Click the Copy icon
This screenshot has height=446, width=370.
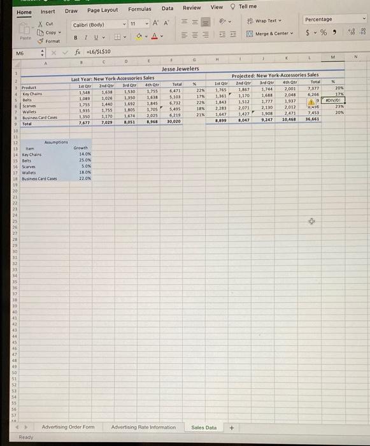tap(40, 32)
